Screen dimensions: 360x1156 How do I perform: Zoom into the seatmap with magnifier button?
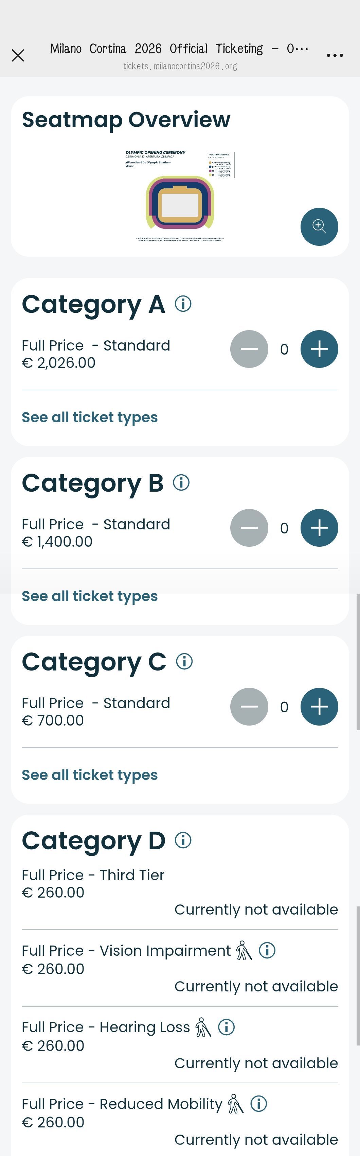coord(319,226)
